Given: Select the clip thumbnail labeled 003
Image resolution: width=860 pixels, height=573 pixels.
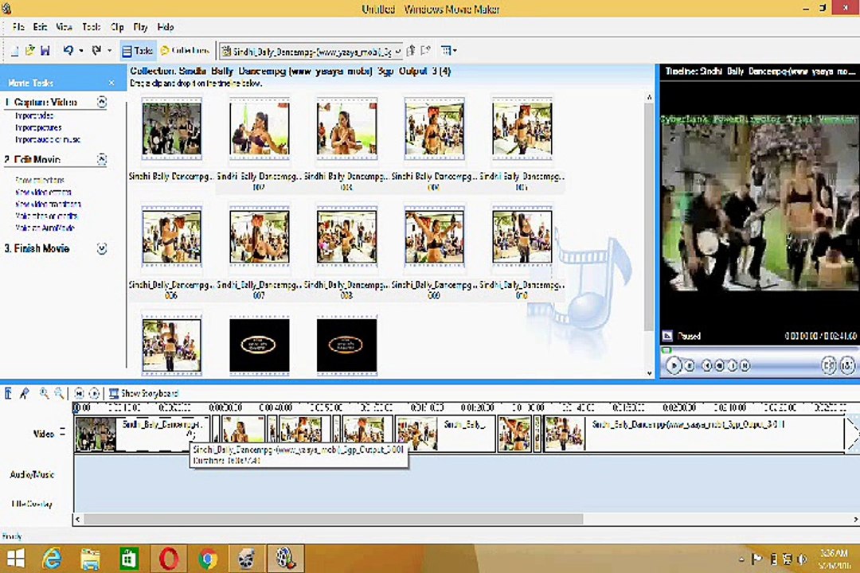Looking at the screenshot, I should coord(346,129).
